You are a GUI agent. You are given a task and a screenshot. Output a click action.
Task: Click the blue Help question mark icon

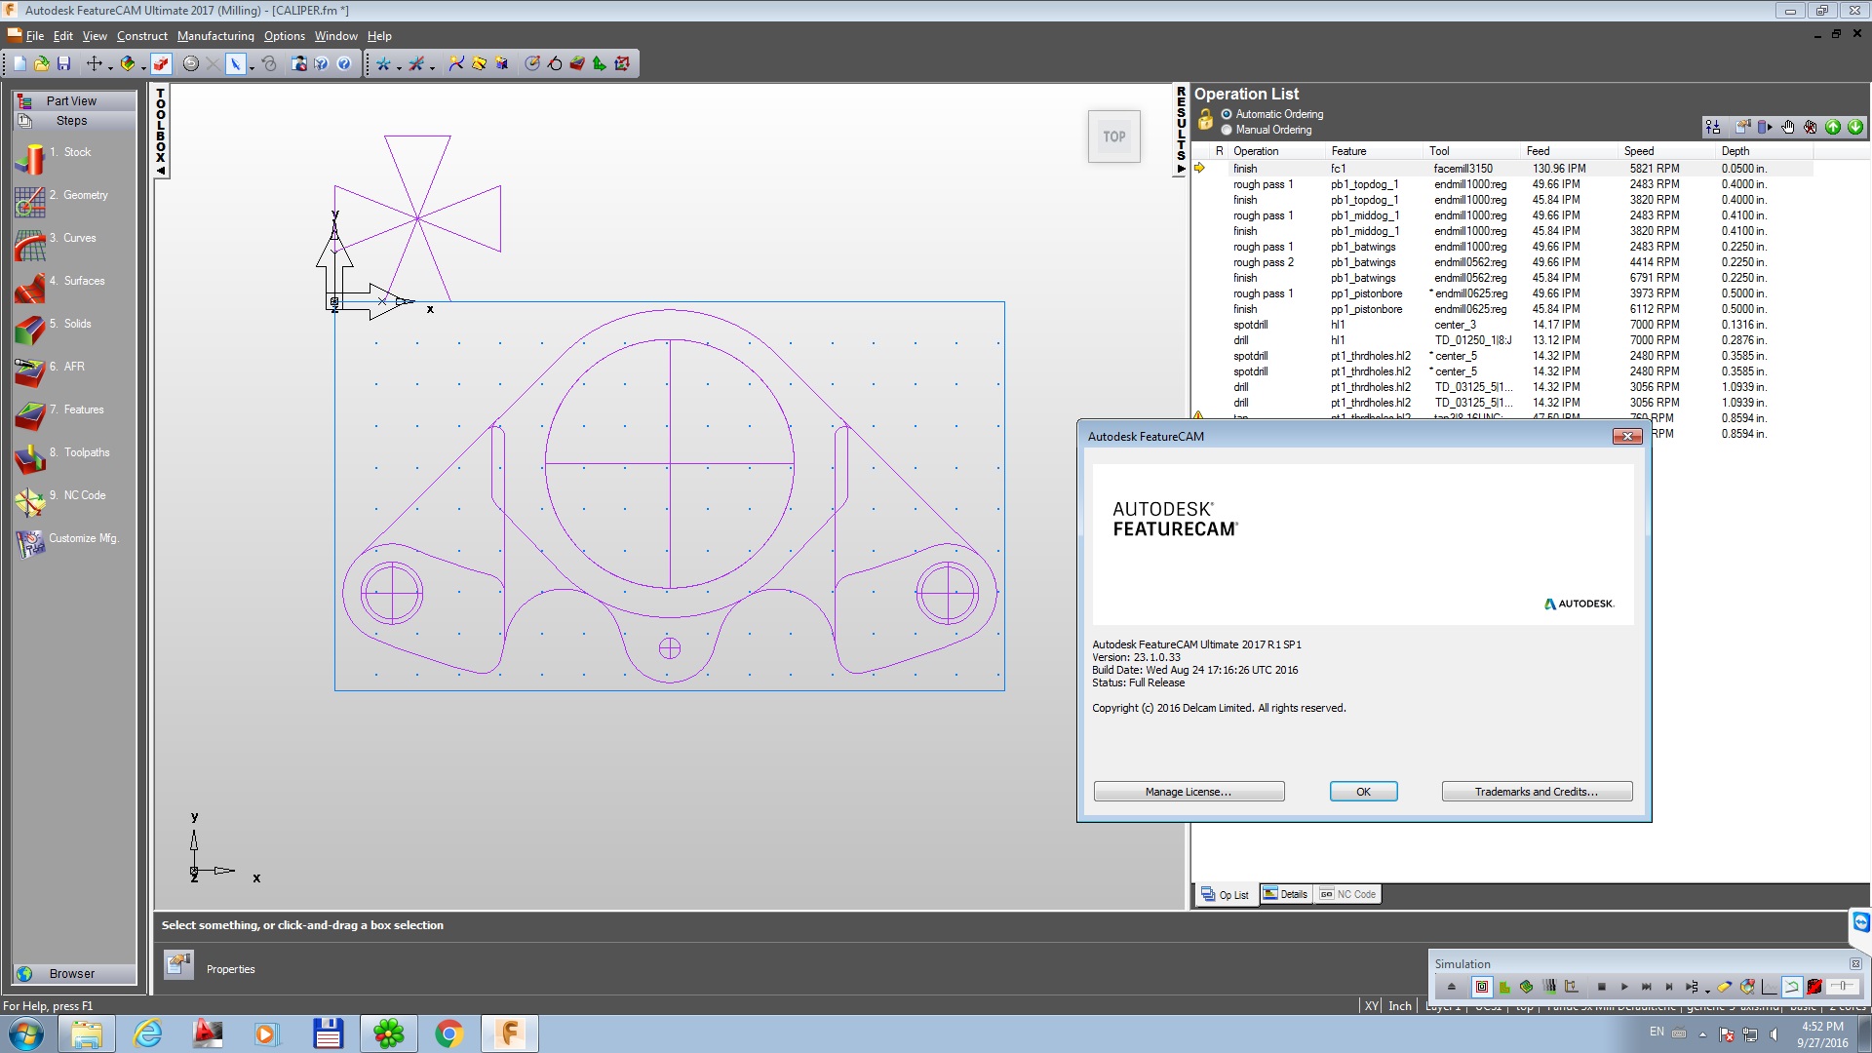tap(343, 63)
